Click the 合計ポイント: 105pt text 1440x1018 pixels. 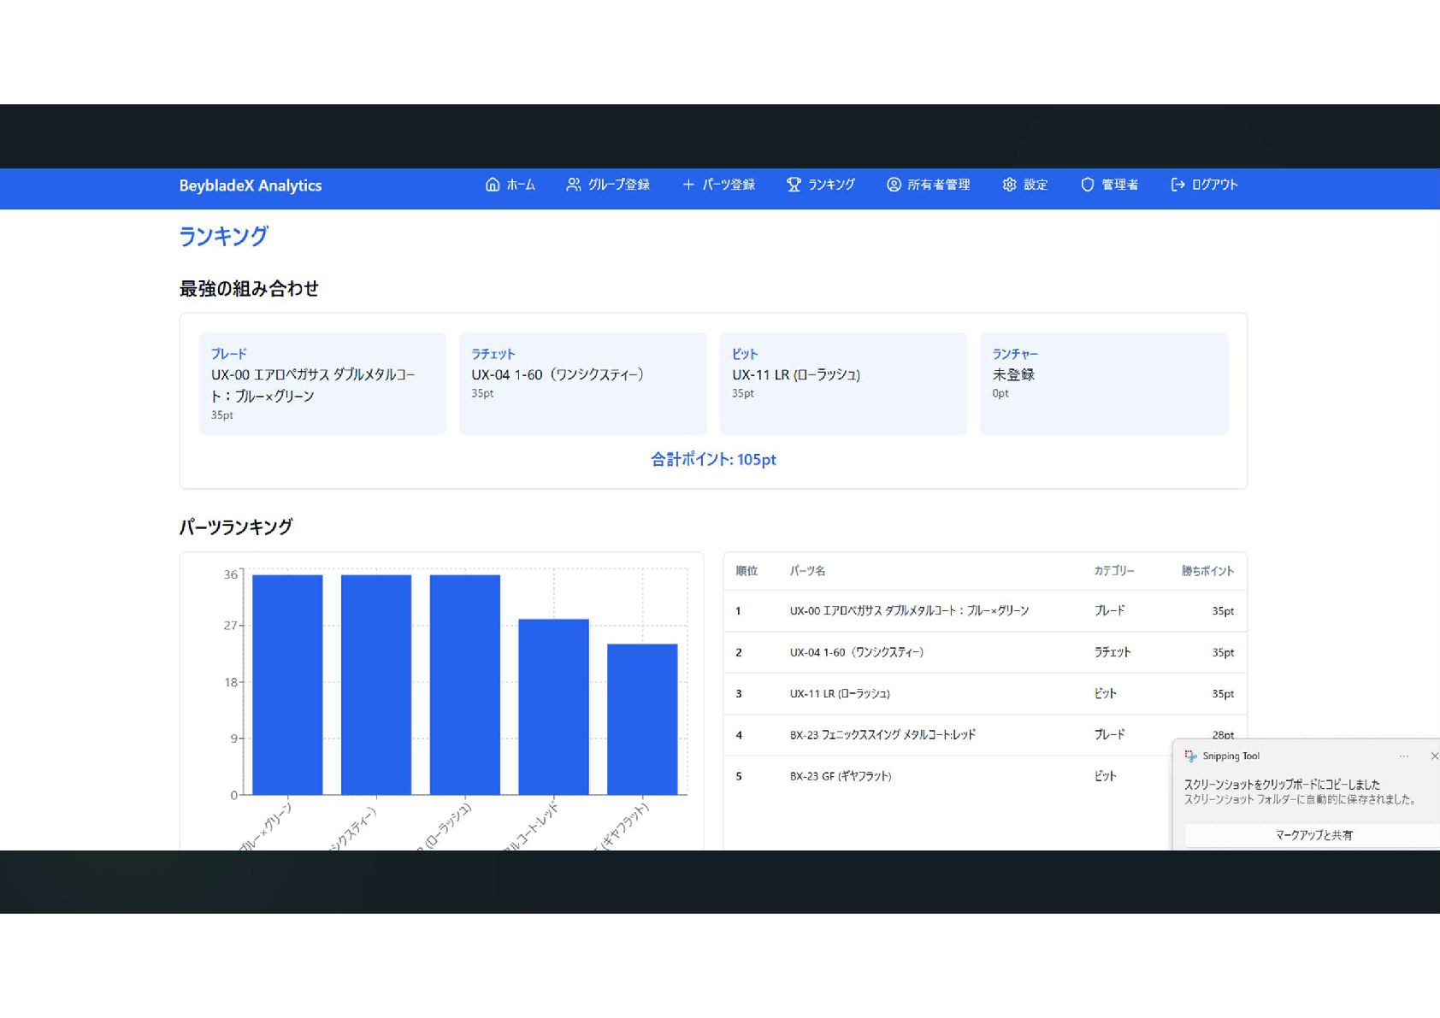point(713,460)
